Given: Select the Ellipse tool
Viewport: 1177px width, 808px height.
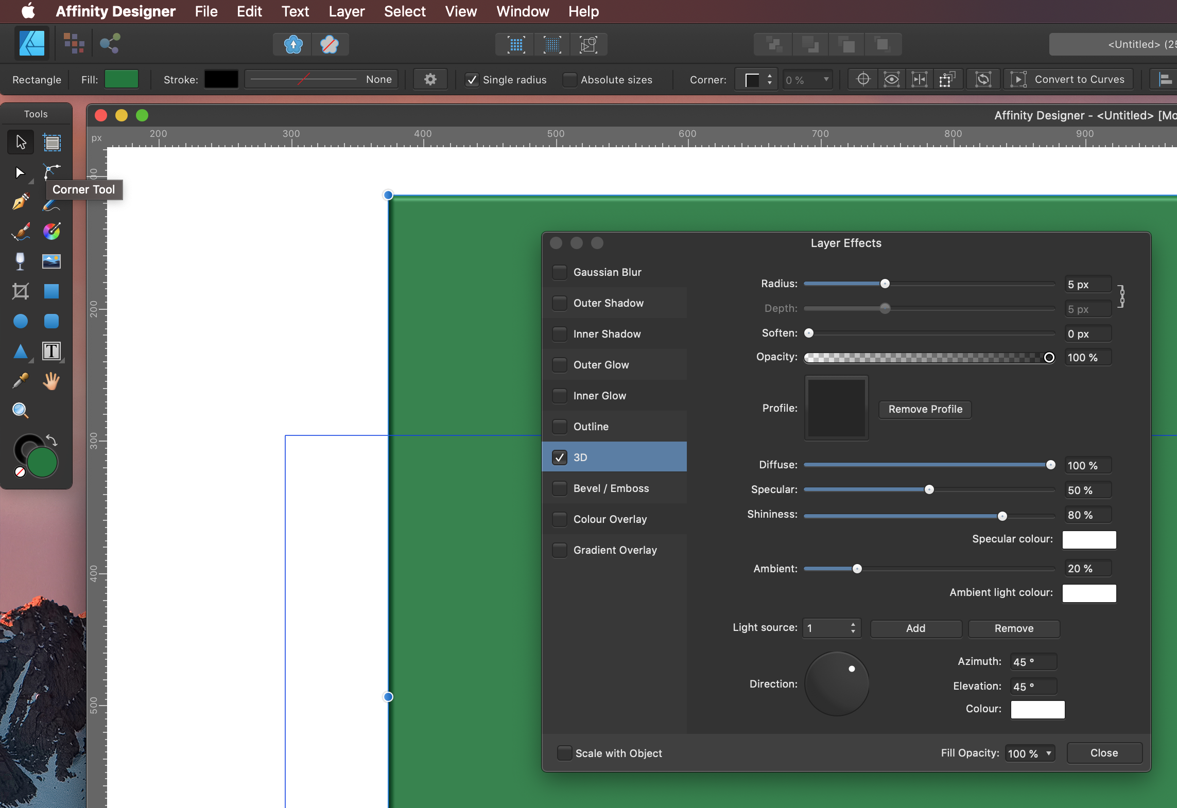Looking at the screenshot, I should point(21,321).
